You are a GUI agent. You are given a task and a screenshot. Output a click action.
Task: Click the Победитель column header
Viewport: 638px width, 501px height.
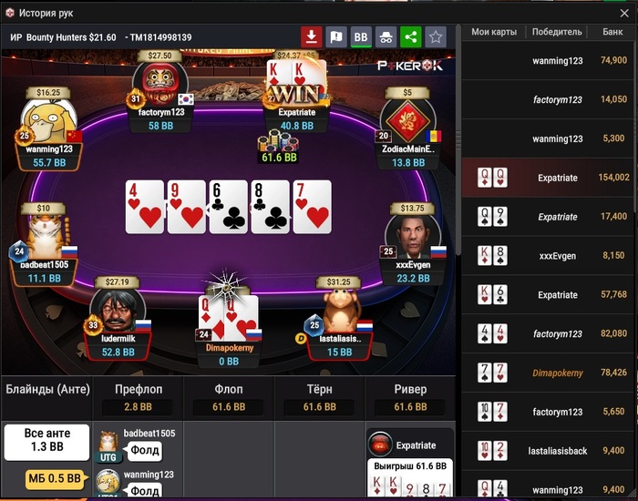[557, 32]
